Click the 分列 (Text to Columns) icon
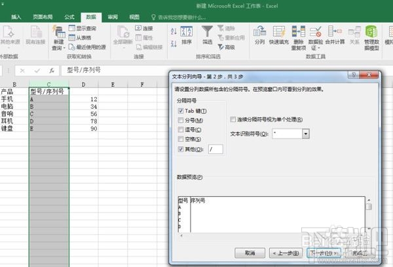This screenshot has width=393, height=267. (x=259, y=31)
